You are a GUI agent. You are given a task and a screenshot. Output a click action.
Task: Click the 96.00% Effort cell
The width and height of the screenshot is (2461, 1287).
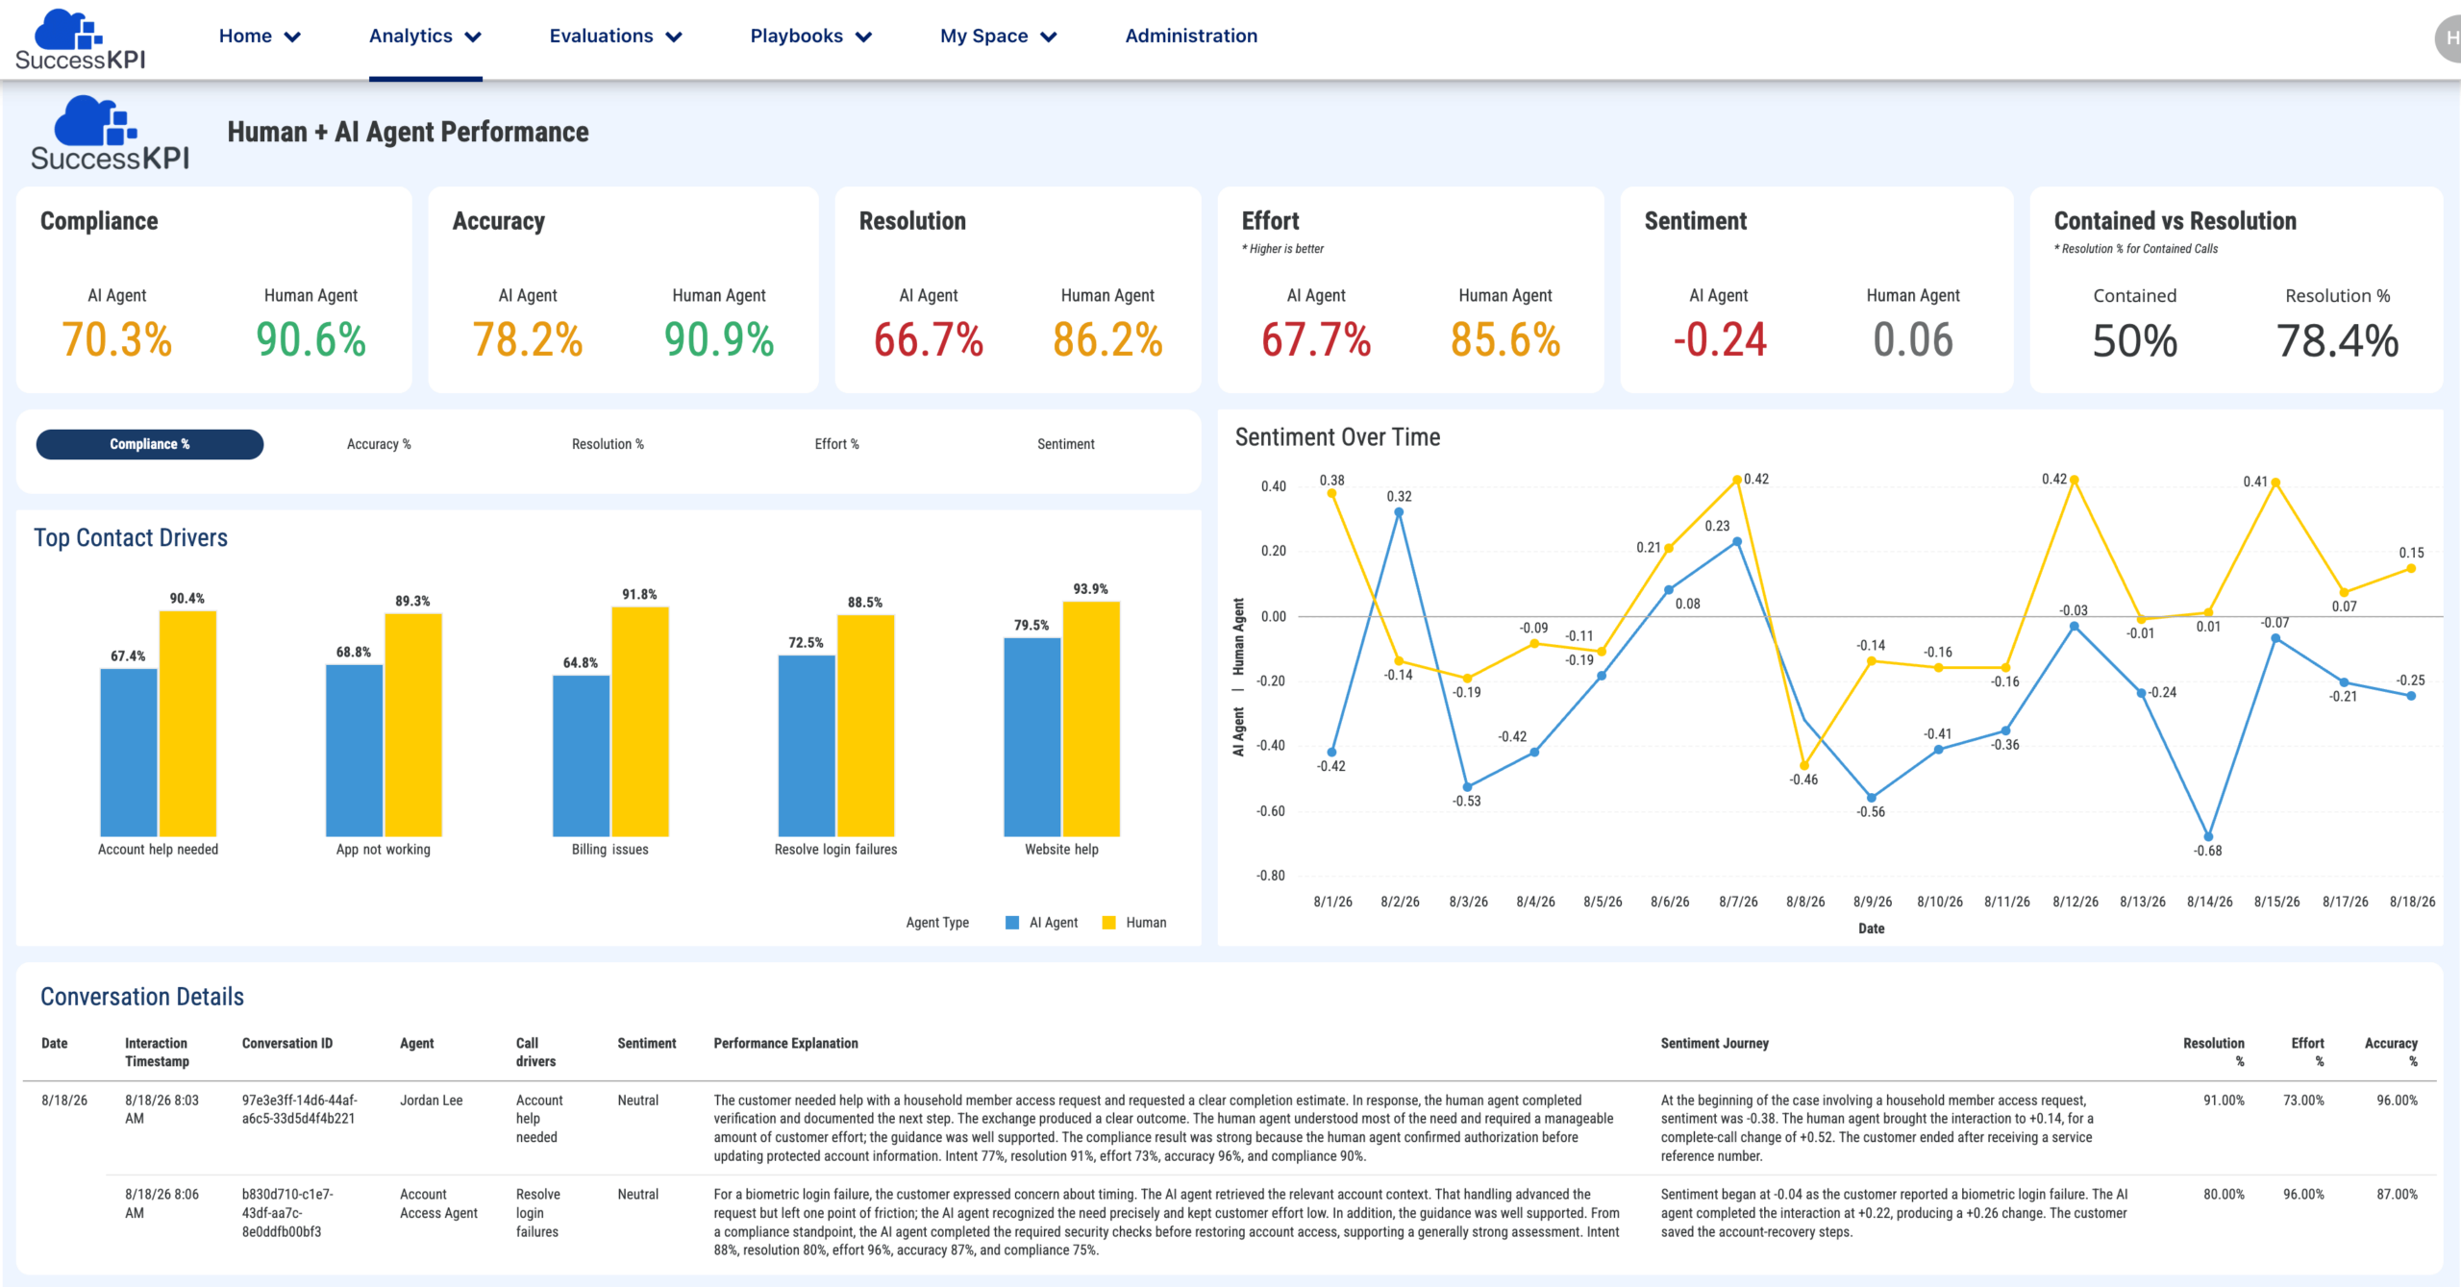click(x=2303, y=1195)
